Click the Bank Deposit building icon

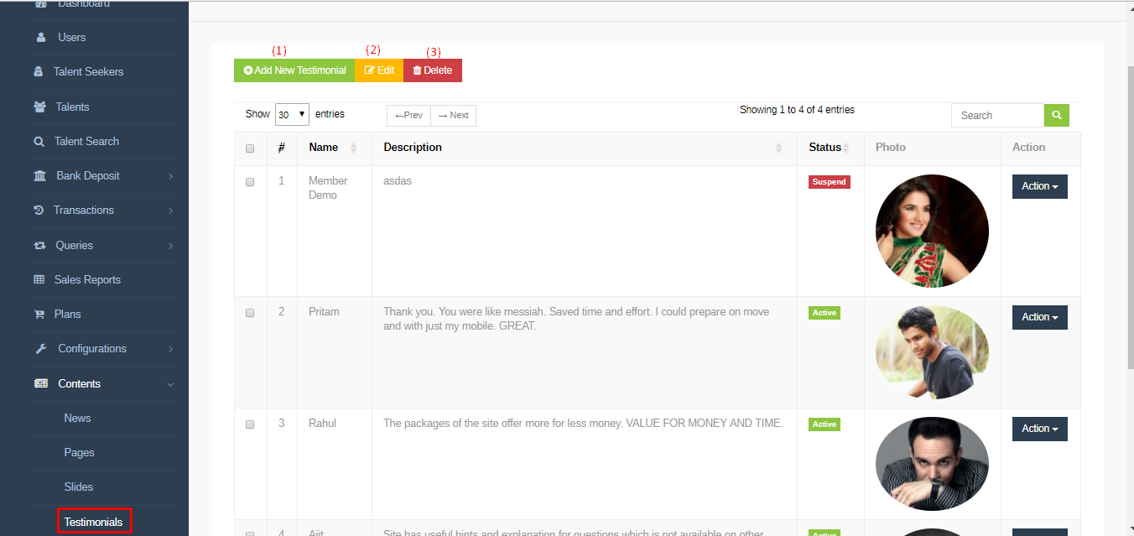pos(39,176)
